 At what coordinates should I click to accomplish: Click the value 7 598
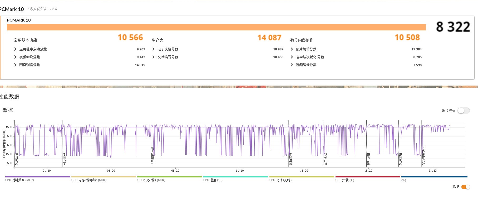click(417, 65)
